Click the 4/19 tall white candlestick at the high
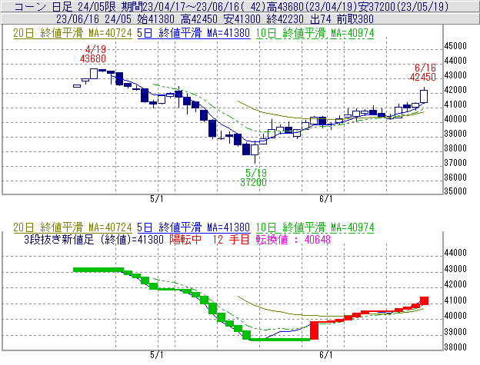 tap(94, 74)
